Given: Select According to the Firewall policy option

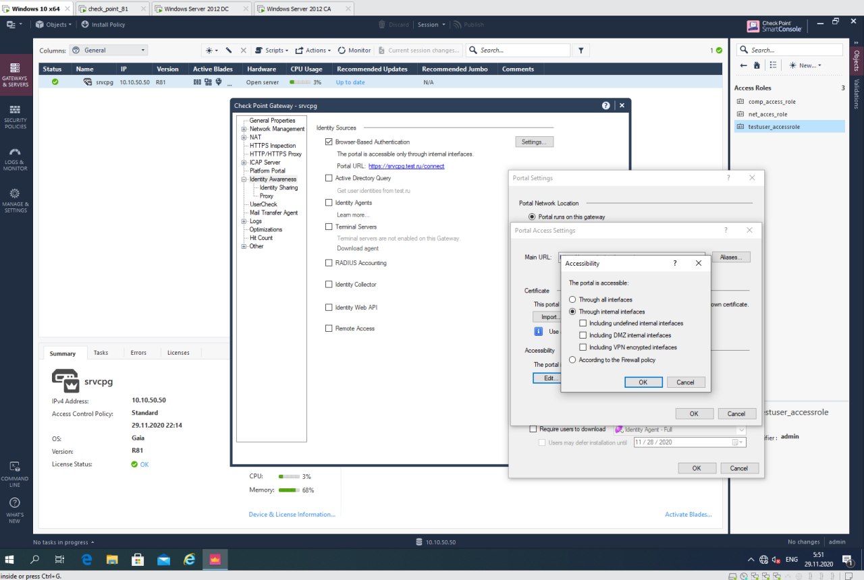Looking at the screenshot, I should tap(573, 360).
